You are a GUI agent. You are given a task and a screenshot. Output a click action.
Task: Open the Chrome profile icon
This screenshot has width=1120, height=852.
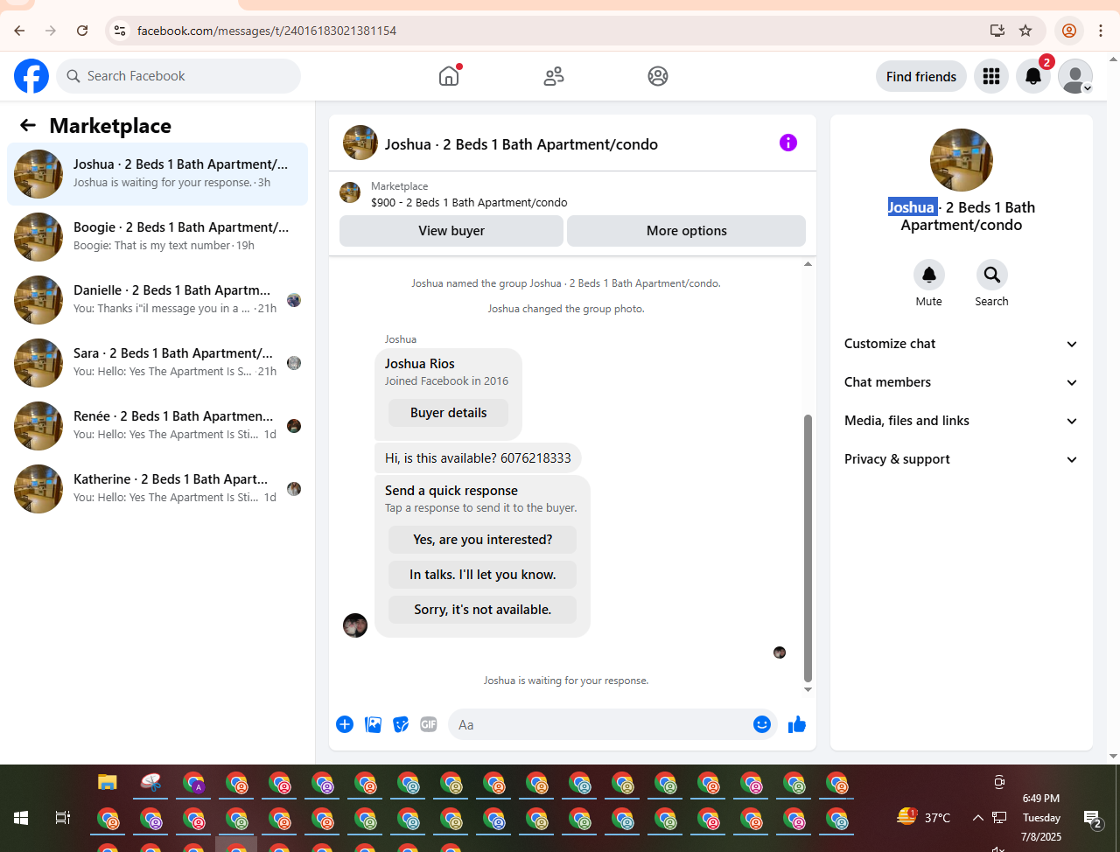point(1069,31)
